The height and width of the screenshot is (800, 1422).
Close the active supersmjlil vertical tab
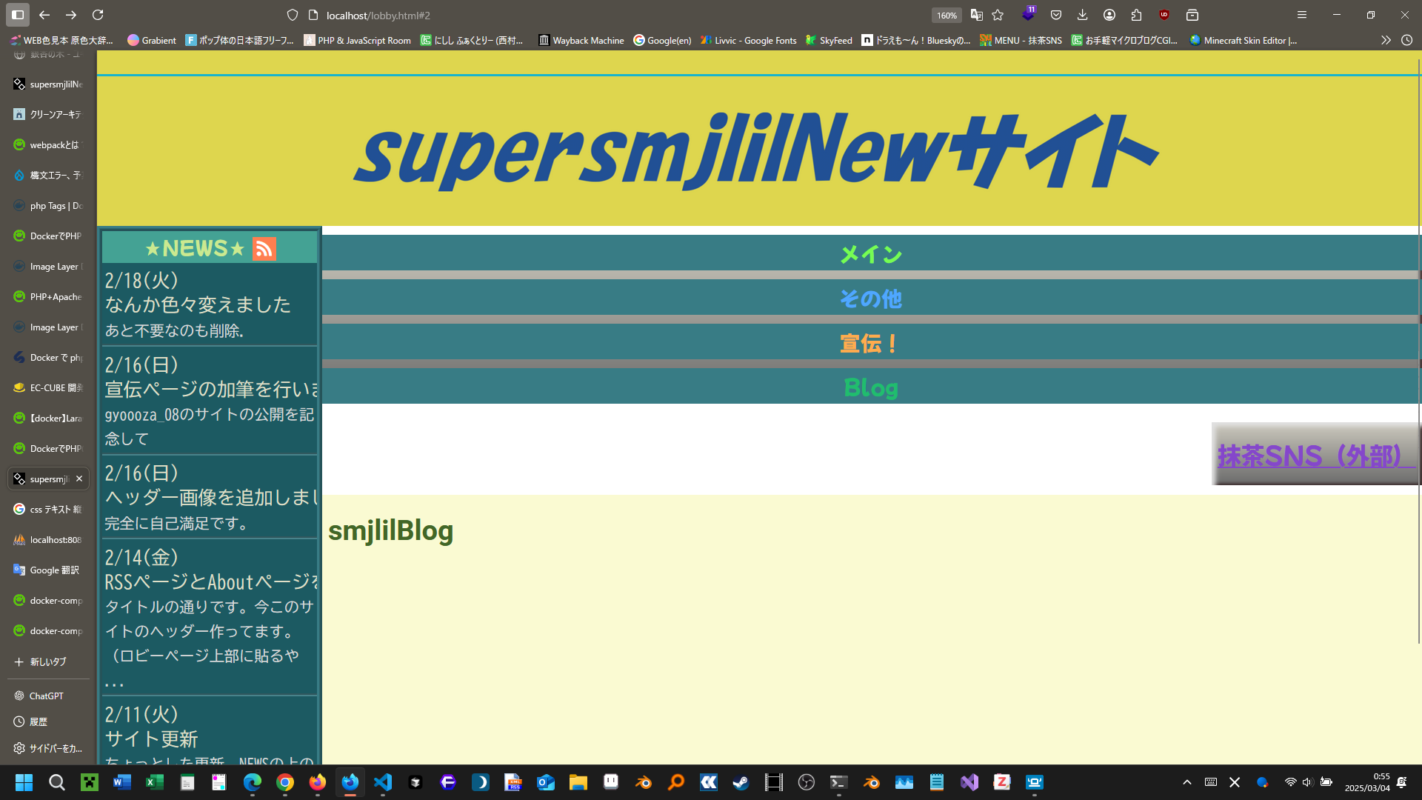click(x=79, y=479)
